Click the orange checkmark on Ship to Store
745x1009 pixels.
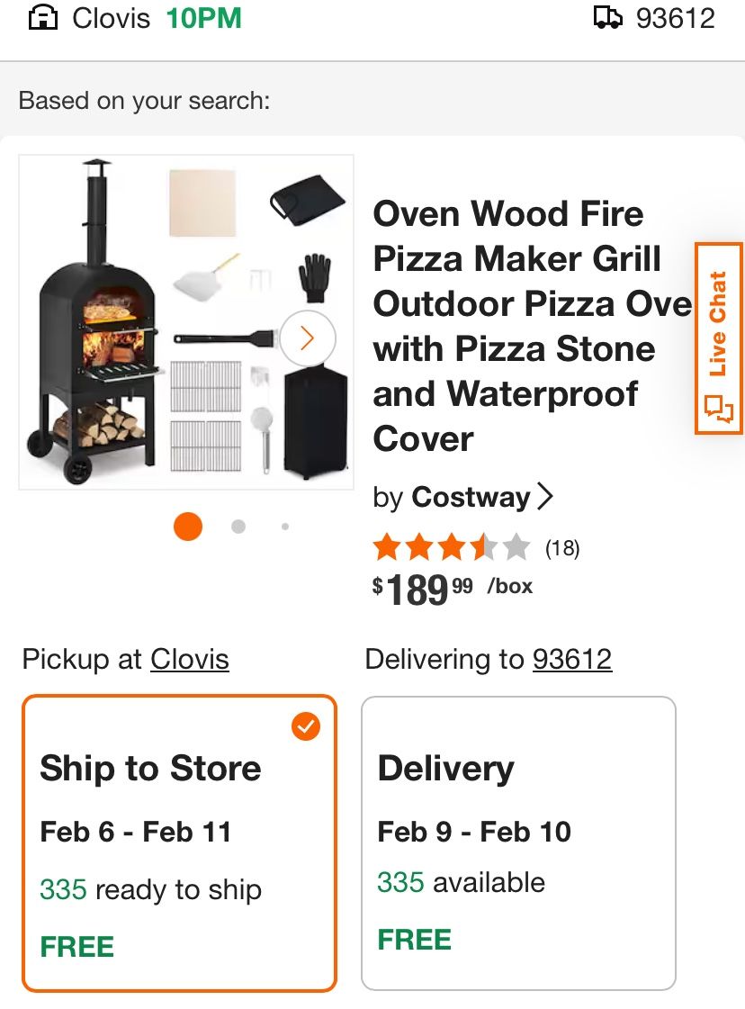click(306, 726)
